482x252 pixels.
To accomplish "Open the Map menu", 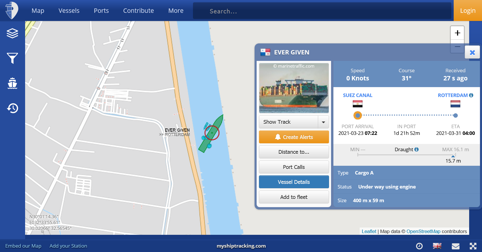I will tap(38, 11).
